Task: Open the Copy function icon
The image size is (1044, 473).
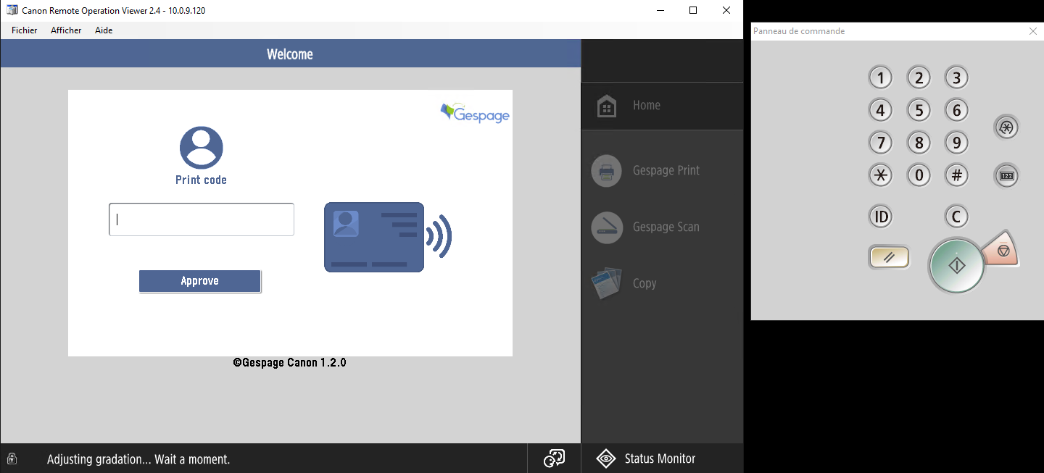Action: pos(607,283)
